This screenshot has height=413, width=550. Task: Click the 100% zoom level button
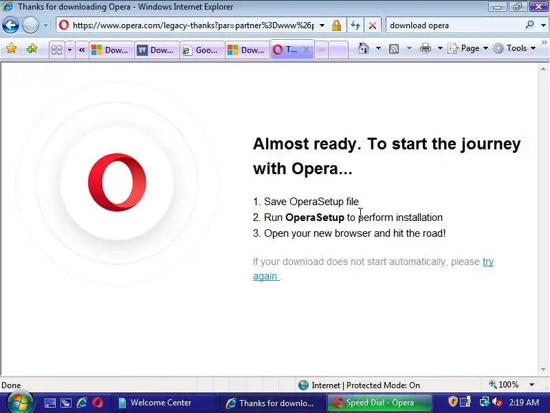pyautogui.click(x=504, y=385)
